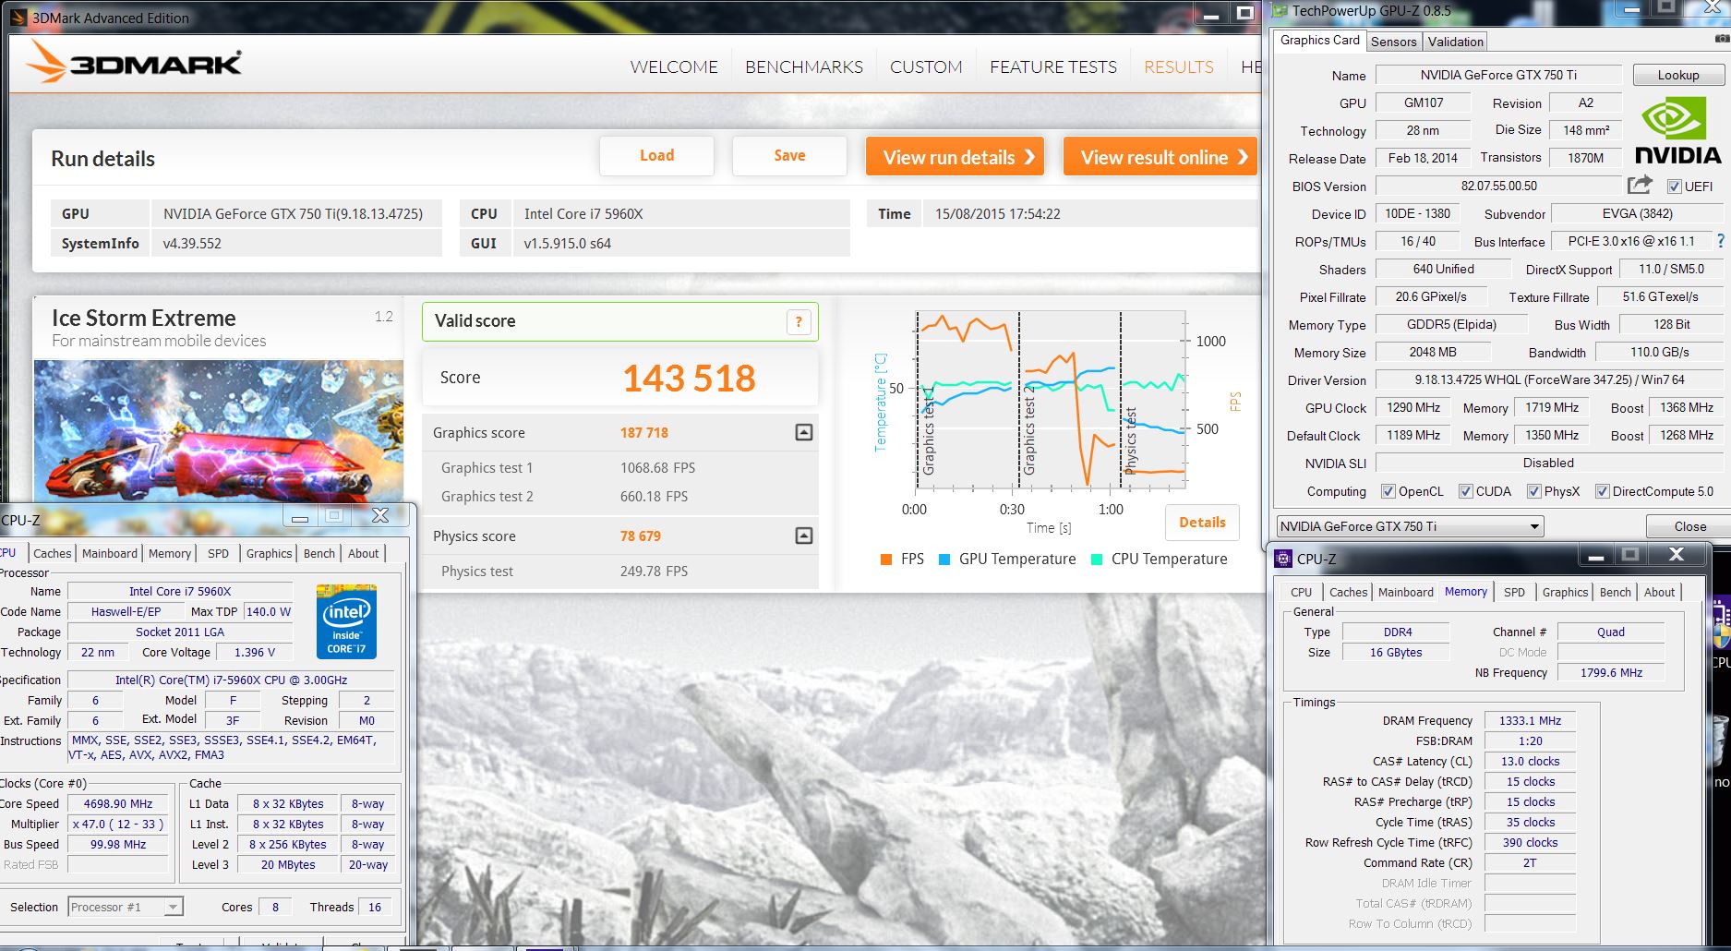Click the NVIDIA logo in GPU-Z
The height and width of the screenshot is (951, 1731).
[x=1677, y=133]
